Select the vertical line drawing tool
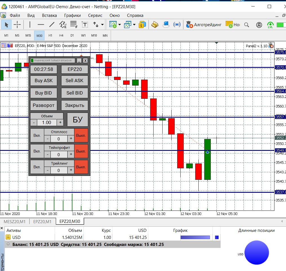This screenshot has height=271, width=286. (30, 24)
